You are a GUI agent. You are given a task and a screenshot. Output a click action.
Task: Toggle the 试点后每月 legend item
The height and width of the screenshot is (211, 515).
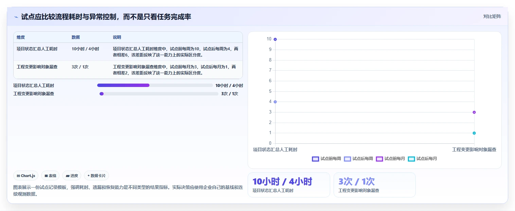coord(422,159)
